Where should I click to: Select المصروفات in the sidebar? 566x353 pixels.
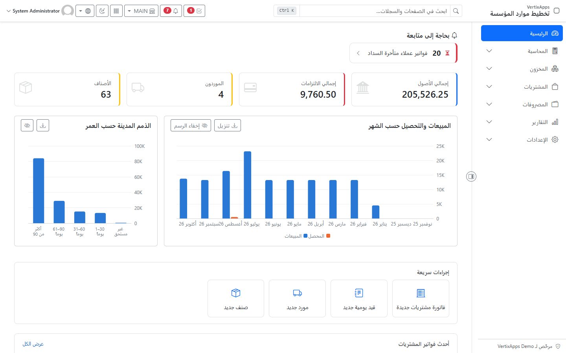click(522, 104)
